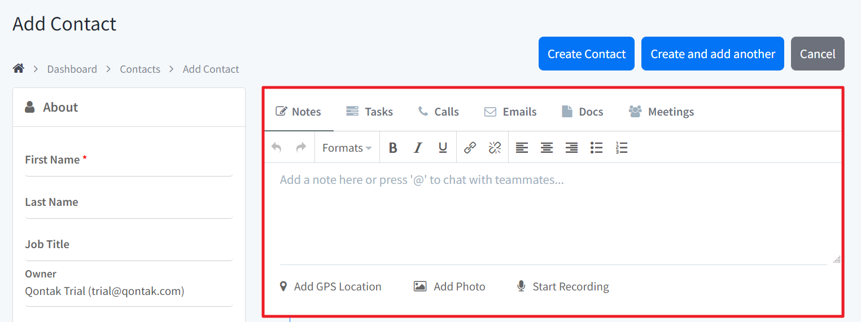Screen dimensions: 861x322
Task: Open the Formats dropdown
Action: [x=347, y=148]
